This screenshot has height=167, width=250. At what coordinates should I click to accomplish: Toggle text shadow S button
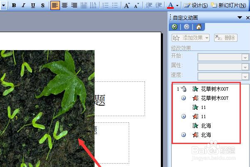[42, 5]
